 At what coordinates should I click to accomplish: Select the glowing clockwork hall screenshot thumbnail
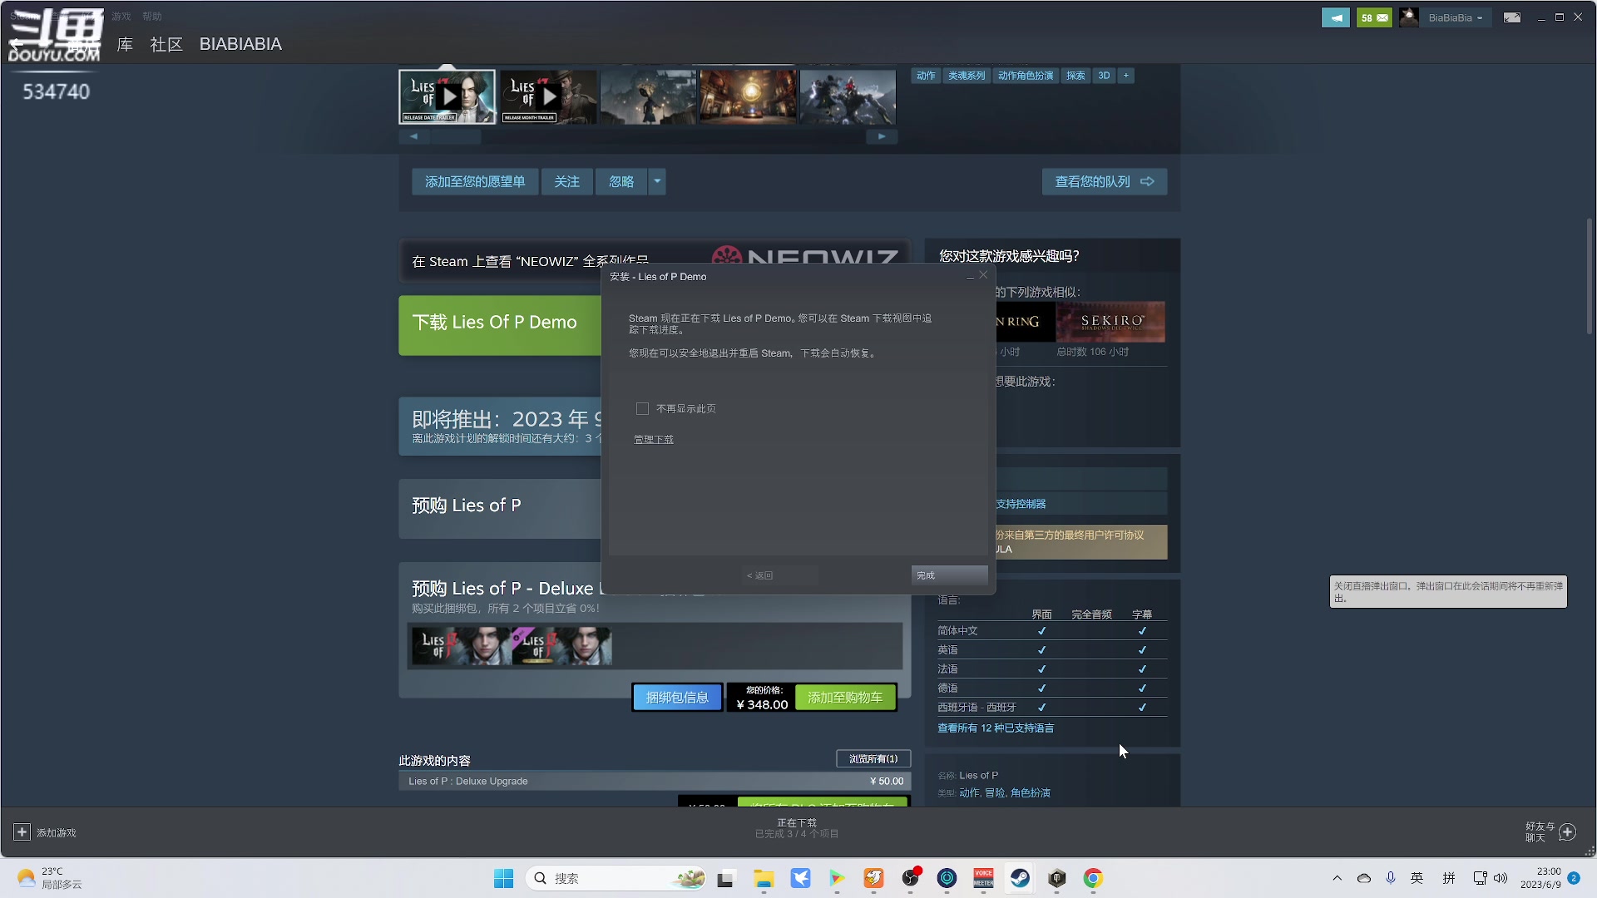(x=749, y=97)
